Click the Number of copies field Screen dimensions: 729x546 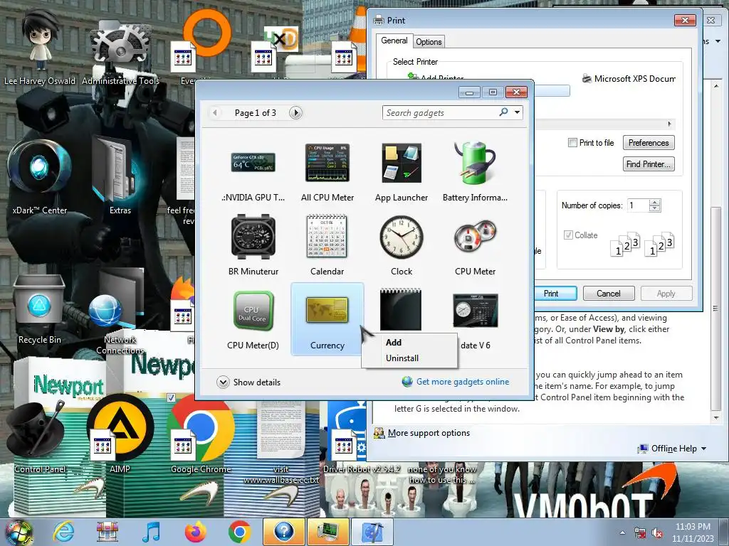pos(638,205)
